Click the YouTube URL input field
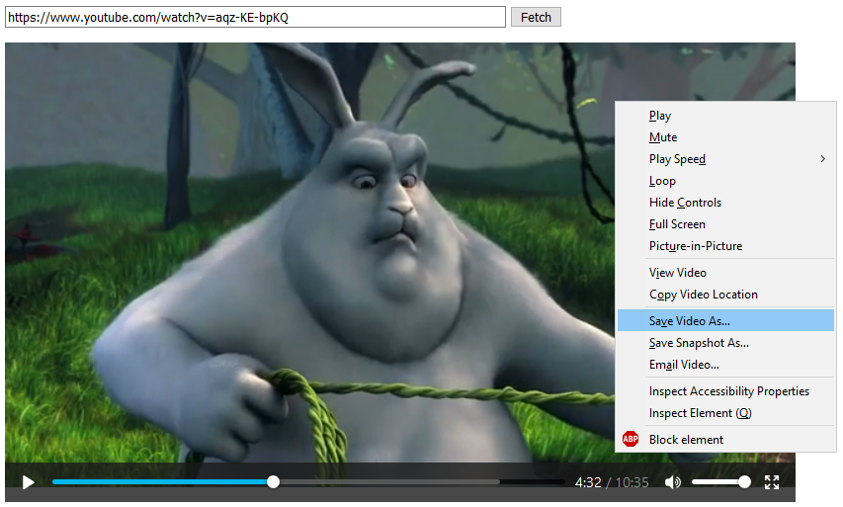 (255, 17)
